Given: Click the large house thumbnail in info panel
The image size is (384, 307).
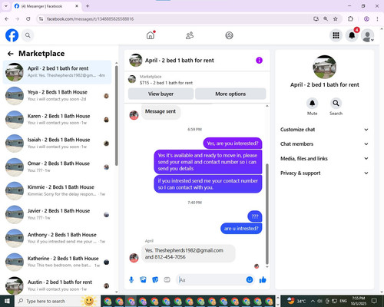Looking at the screenshot, I should coord(325,67).
